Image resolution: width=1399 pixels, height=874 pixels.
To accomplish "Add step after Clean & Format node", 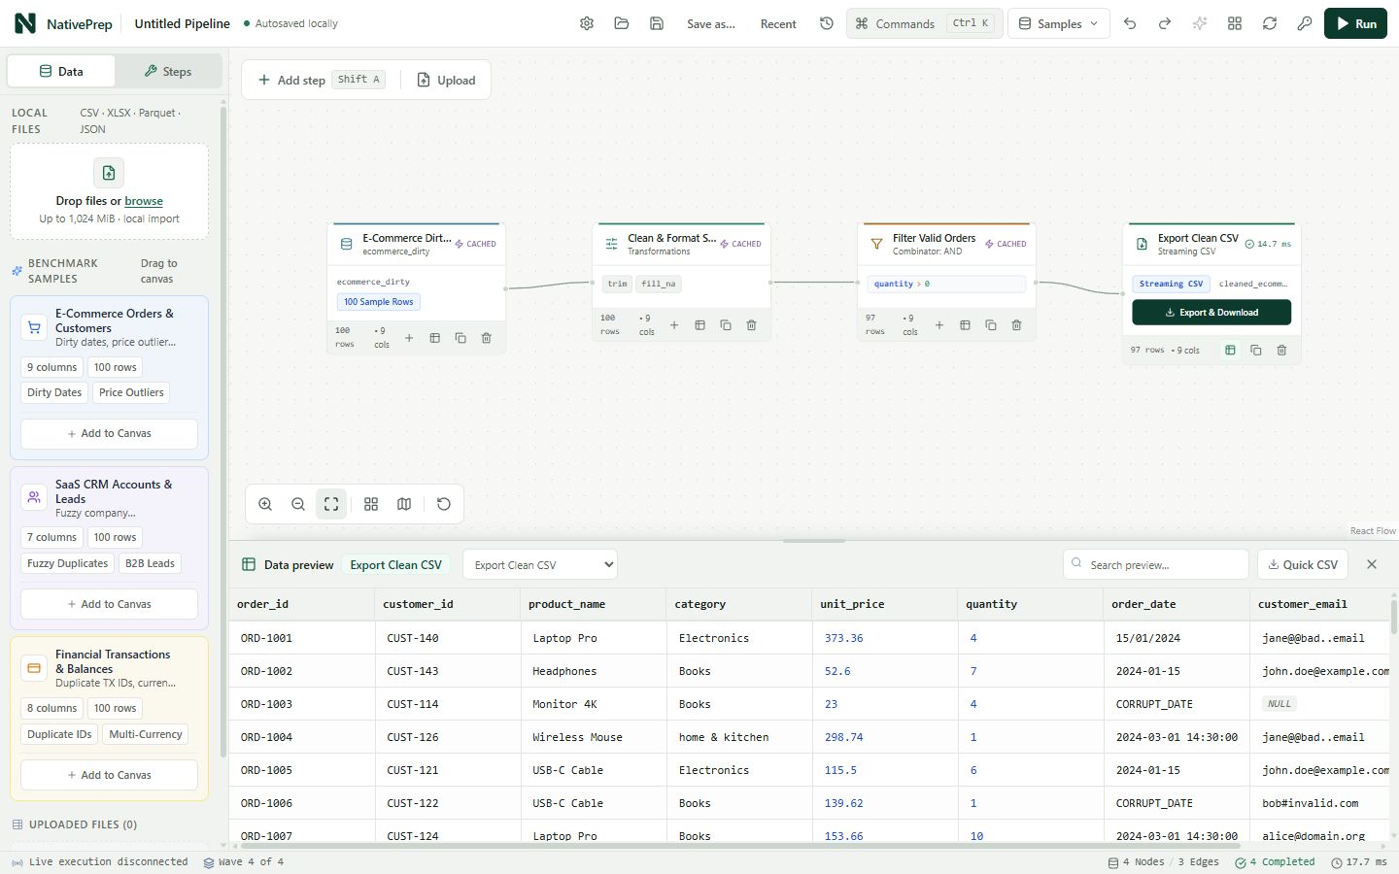I will pyautogui.click(x=674, y=325).
